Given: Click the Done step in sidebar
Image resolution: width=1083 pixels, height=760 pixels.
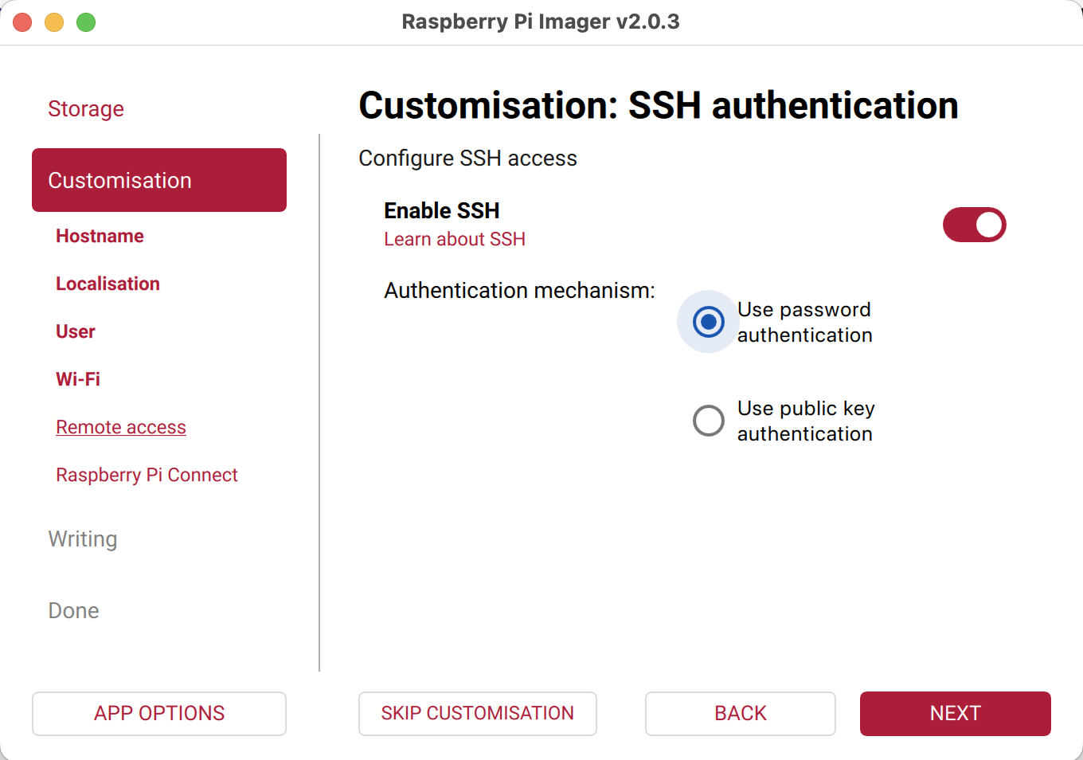Looking at the screenshot, I should pos(73,610).
